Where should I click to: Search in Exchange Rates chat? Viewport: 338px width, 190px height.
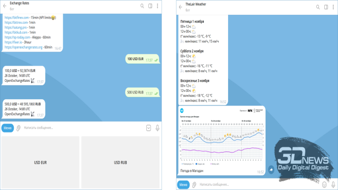[x=142, y=6]
